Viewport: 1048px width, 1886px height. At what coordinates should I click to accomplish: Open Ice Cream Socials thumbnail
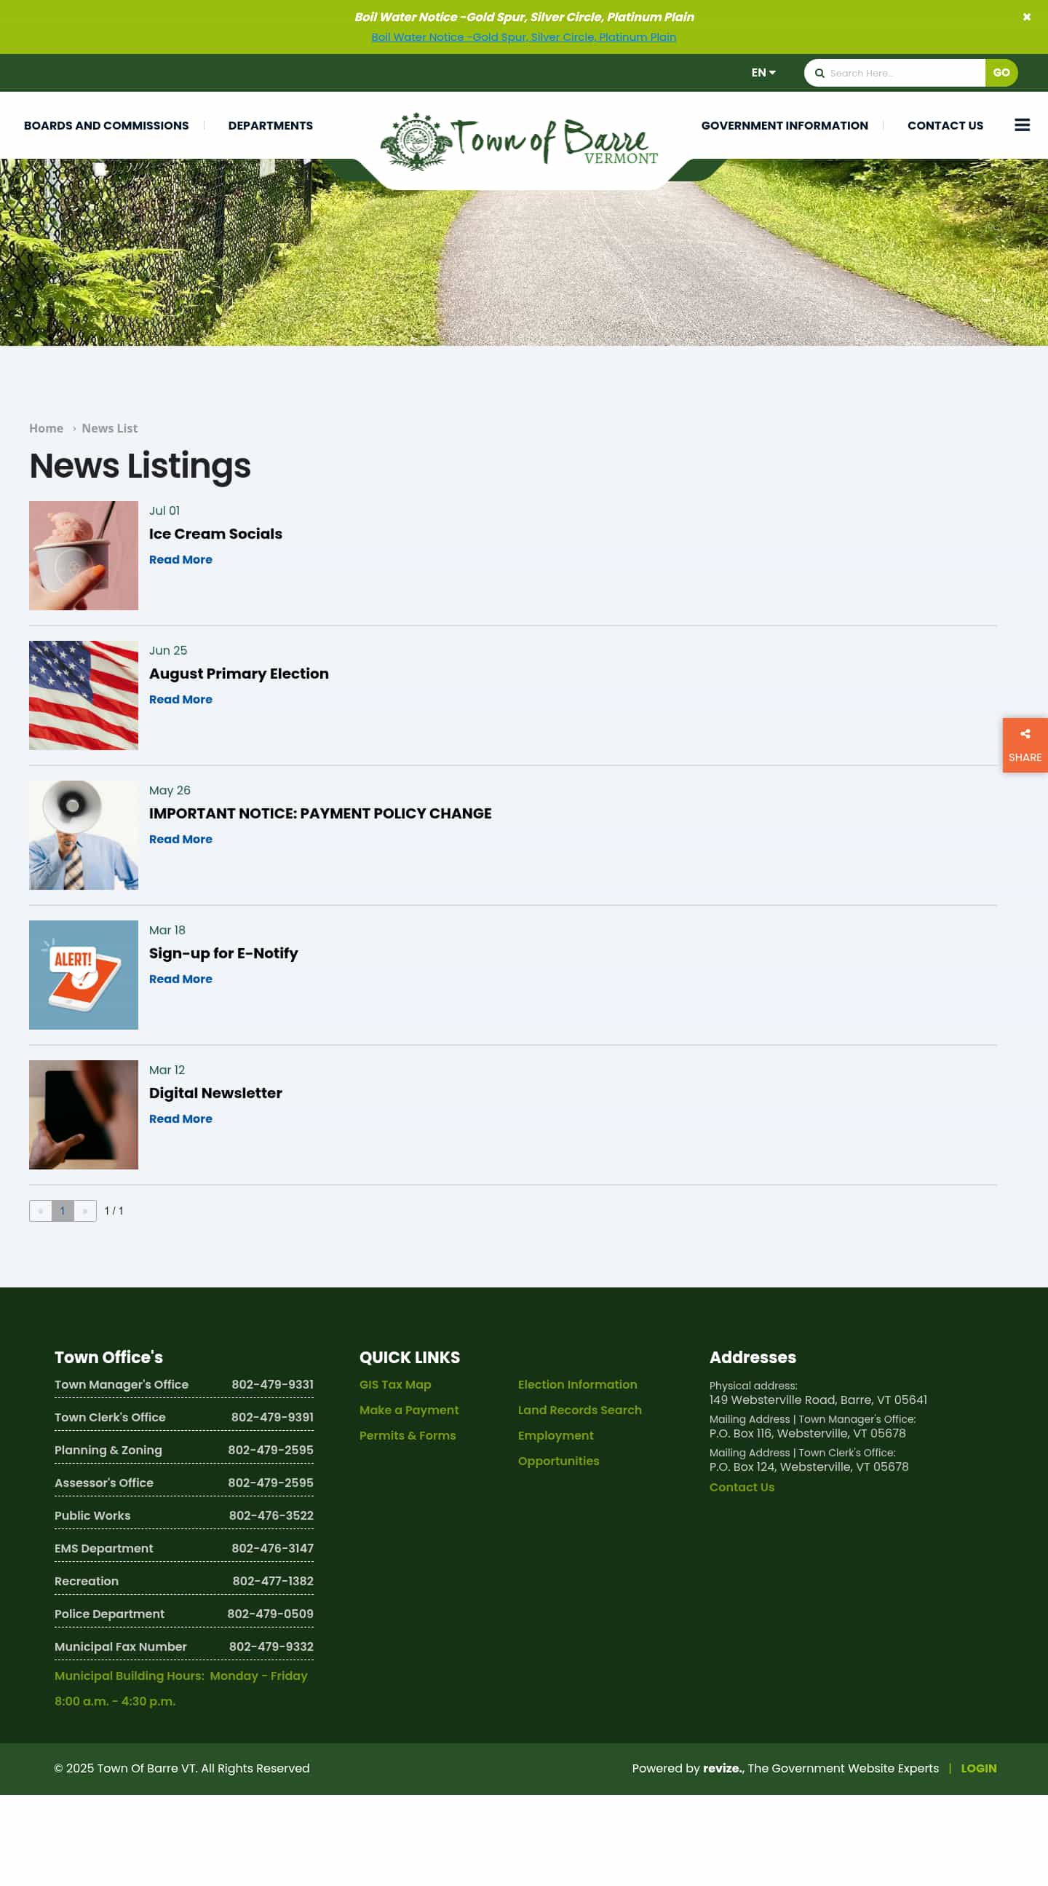coord(84,555)
